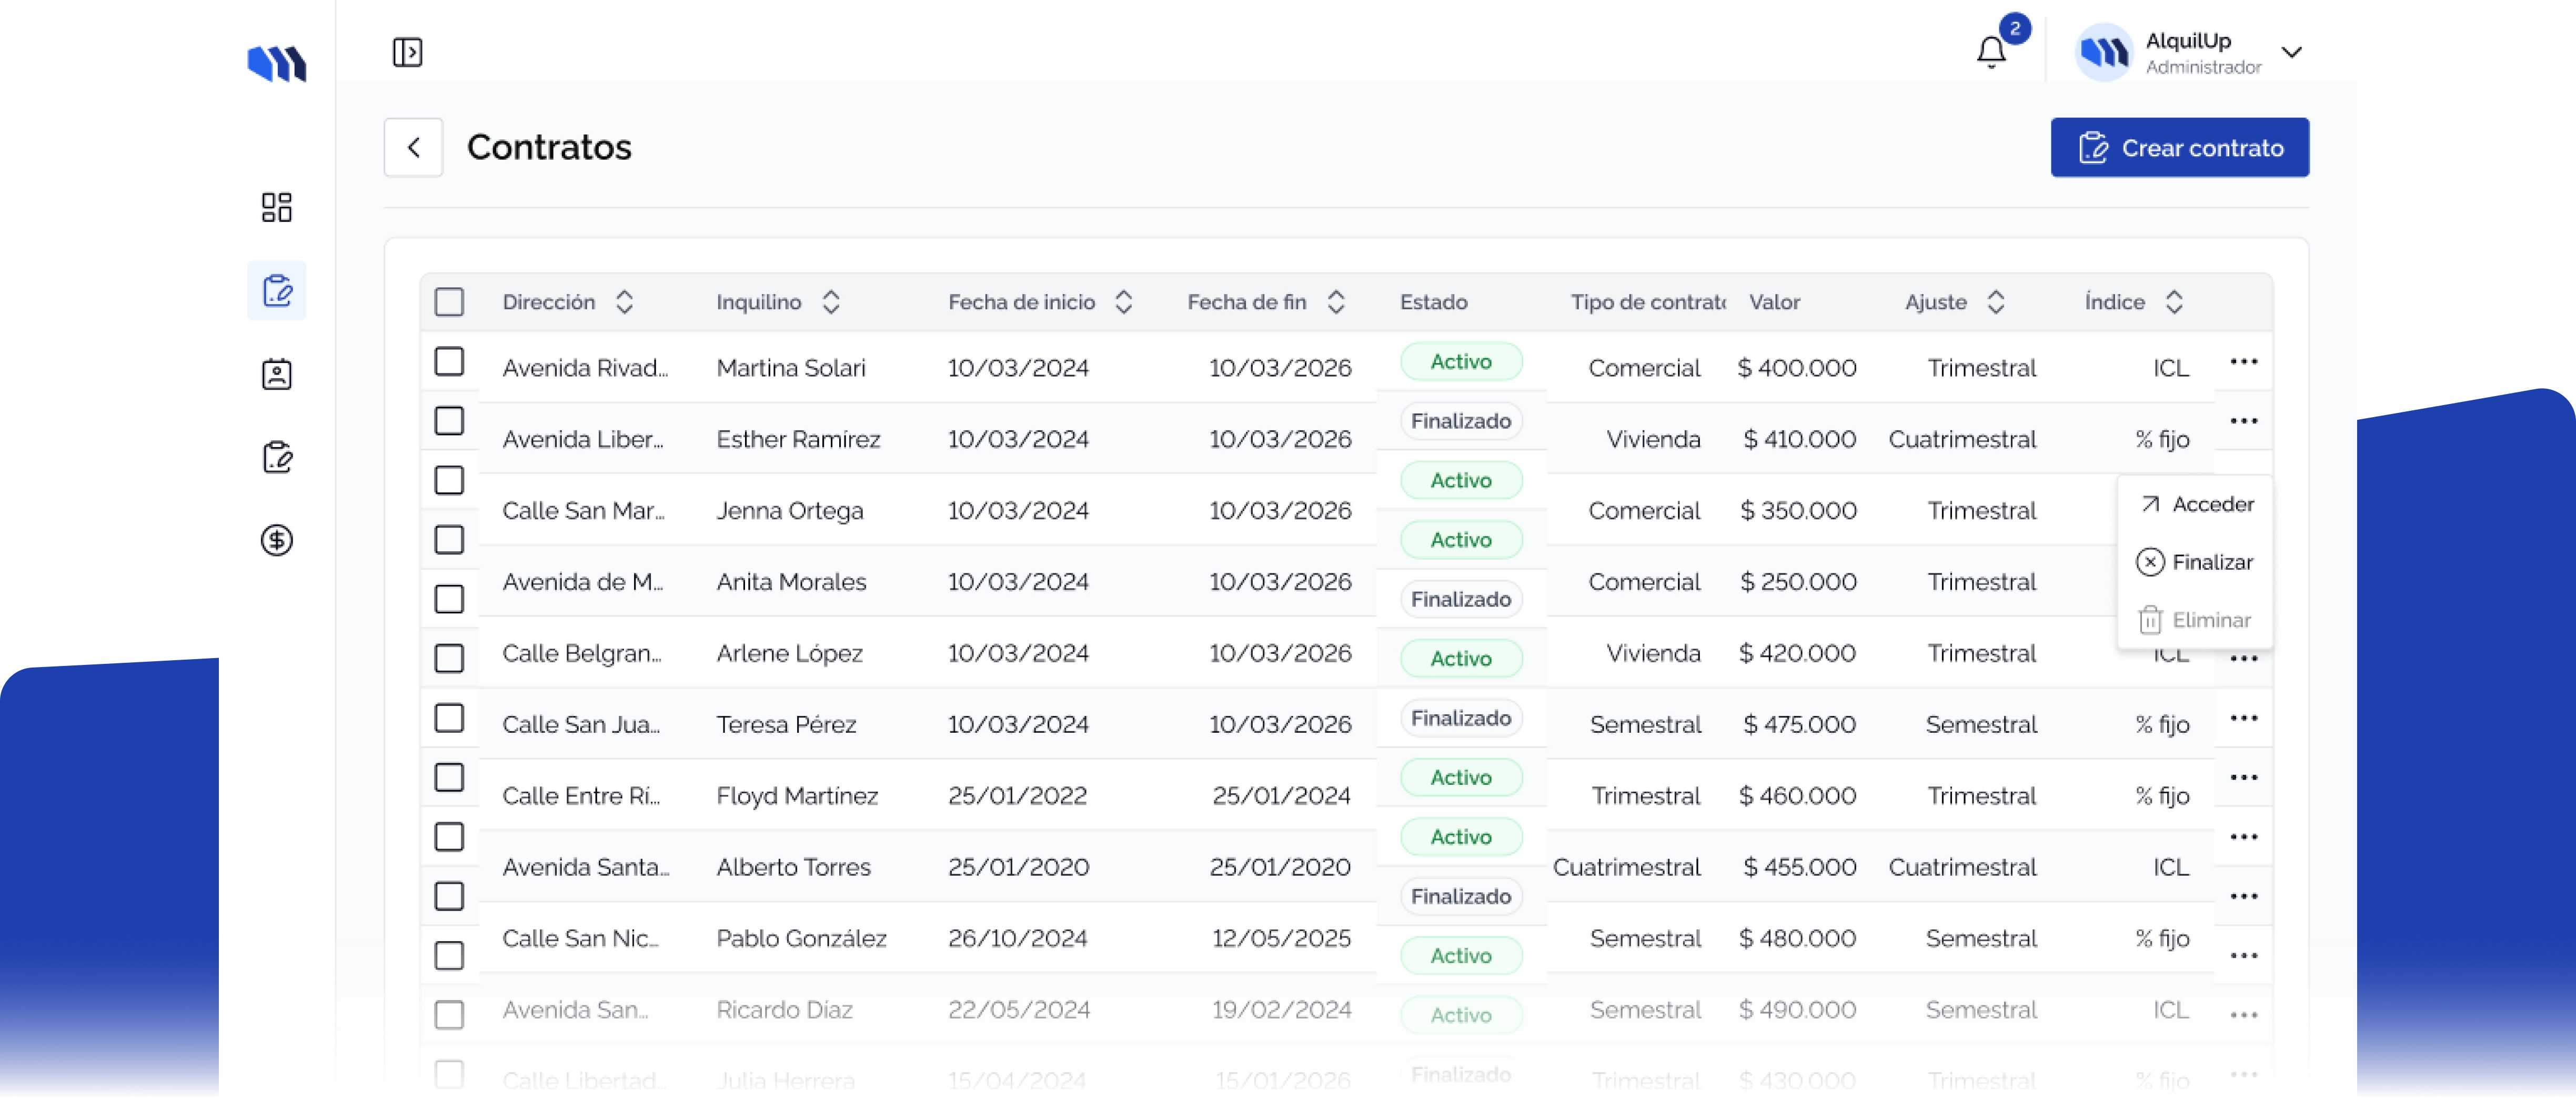The height and width of the screenshot is (1111, 2576).
Task: Click the Crear contrato button
Action: (x=2179, y=148)
